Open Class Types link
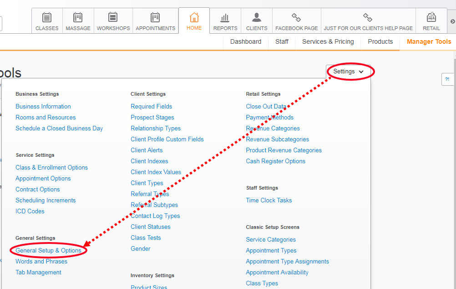456x289 pixels. 262,284
